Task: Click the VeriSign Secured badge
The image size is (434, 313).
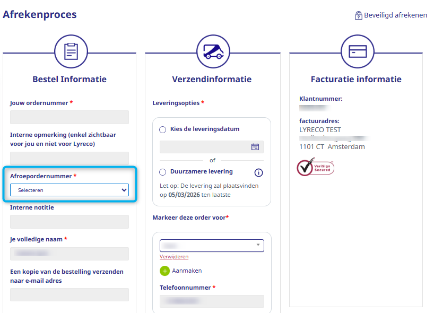Action: pyautogui.click(x=315, y=167)
